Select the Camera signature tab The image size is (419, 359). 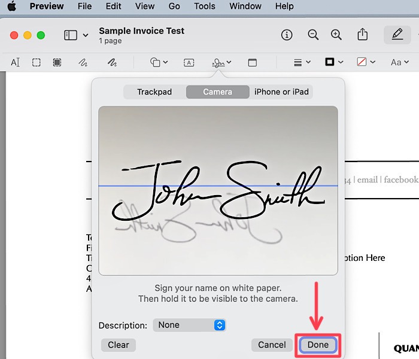coord(217,92)
